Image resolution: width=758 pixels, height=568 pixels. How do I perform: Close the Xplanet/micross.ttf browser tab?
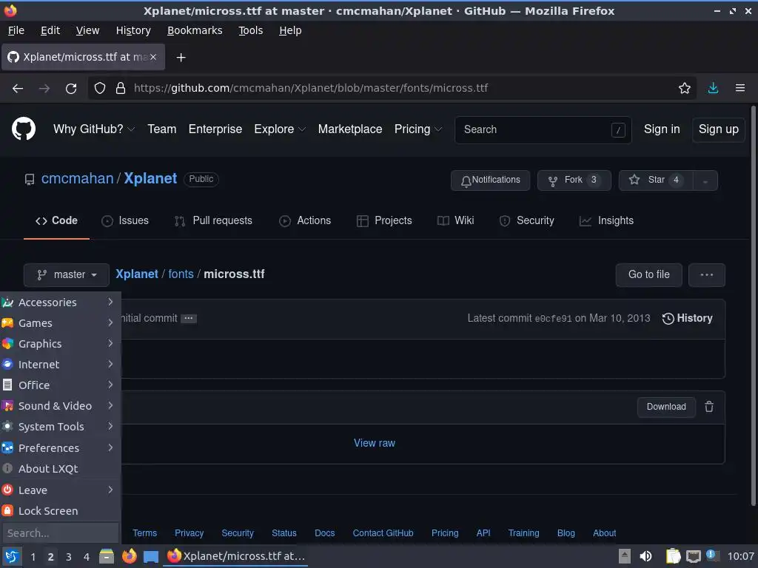(x=153, y=57)
